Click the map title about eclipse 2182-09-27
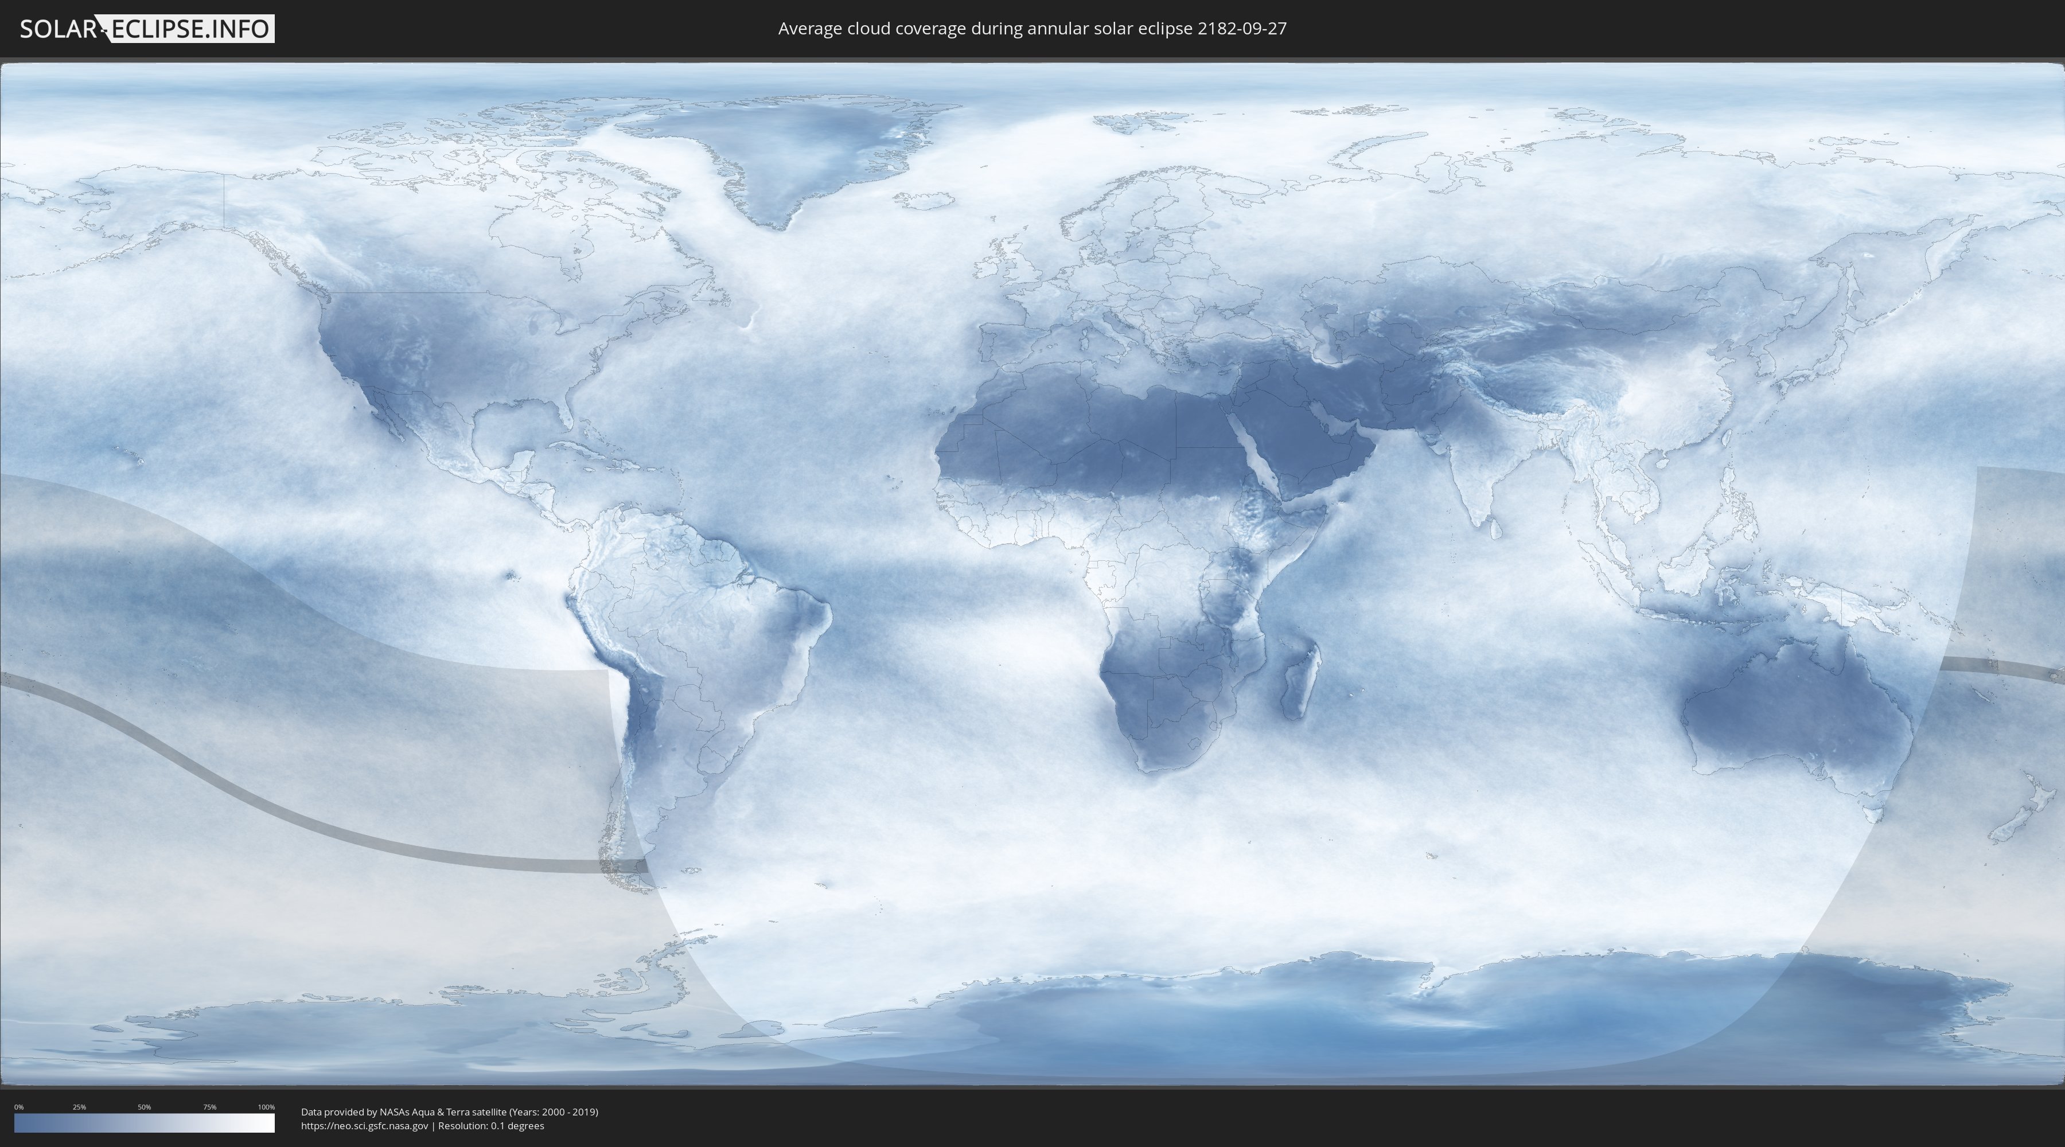2065x1147 pixels. 1032,29
